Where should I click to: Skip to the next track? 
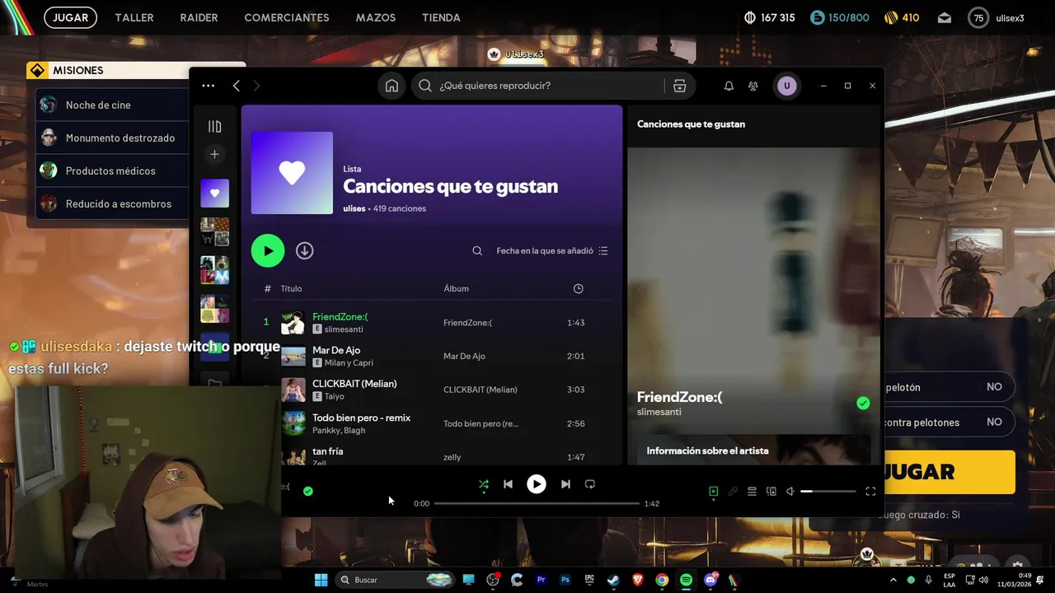tap(565, 484)
